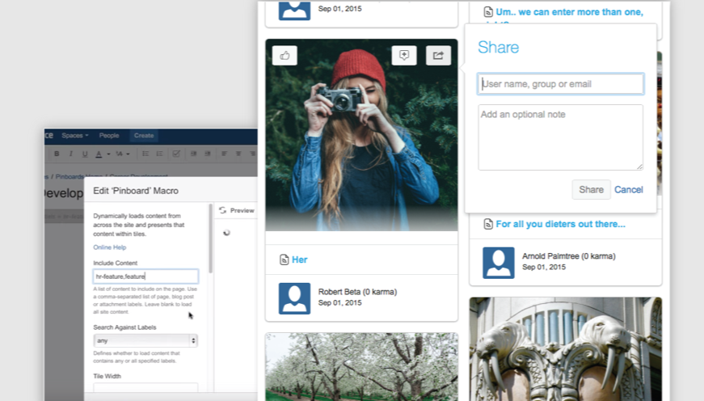Open the Spaces dropdown menu
This screenshot has width=704, height=401.
[x=75, y=136]
